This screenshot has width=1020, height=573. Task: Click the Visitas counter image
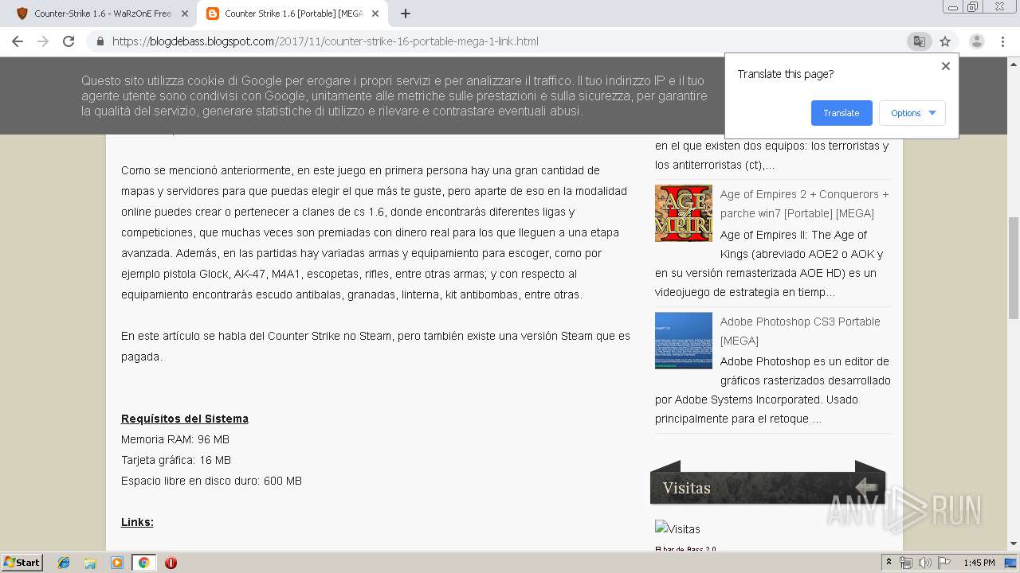(x=677, y=528)
